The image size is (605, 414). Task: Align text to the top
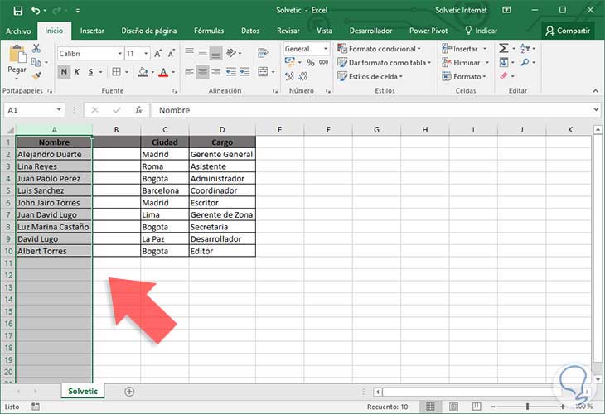(189, 53)
